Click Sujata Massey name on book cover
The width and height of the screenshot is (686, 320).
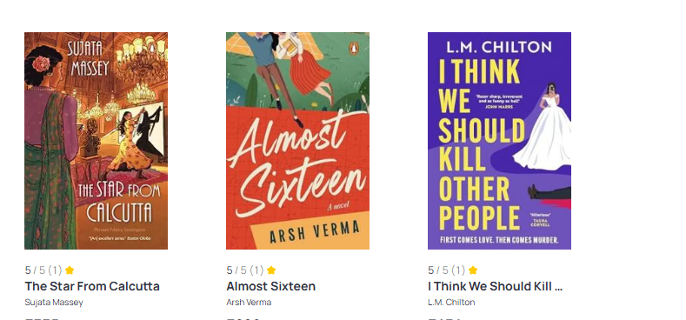click(89, 57)
